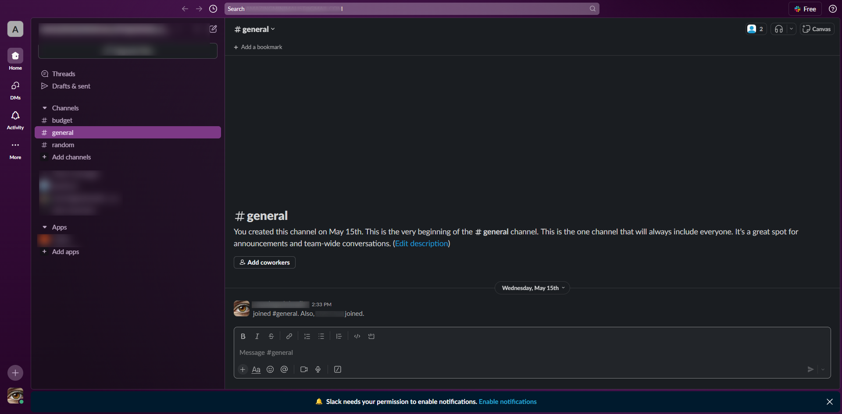842x414 pixels.
Task: Click Add apps
Action: 128,252
